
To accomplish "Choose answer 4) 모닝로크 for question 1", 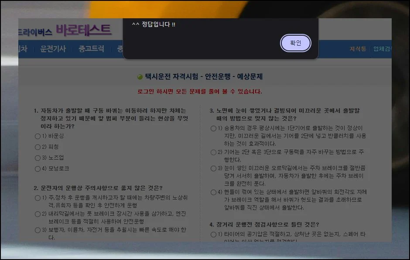I will click(x=38, y=169).
